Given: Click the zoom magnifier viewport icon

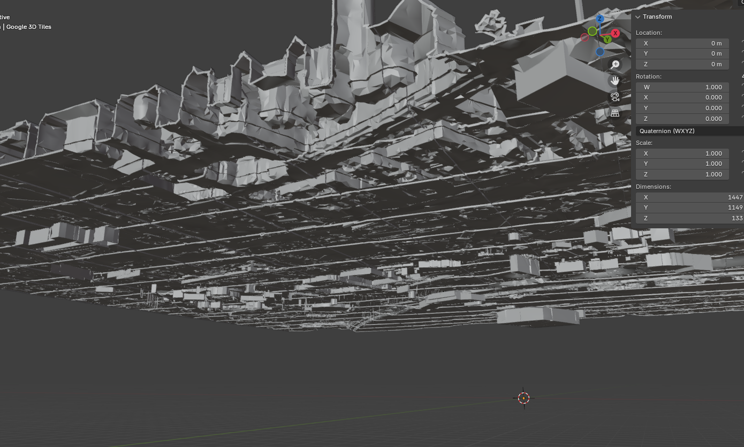Looking at the screenshot, I should point(616,64).
